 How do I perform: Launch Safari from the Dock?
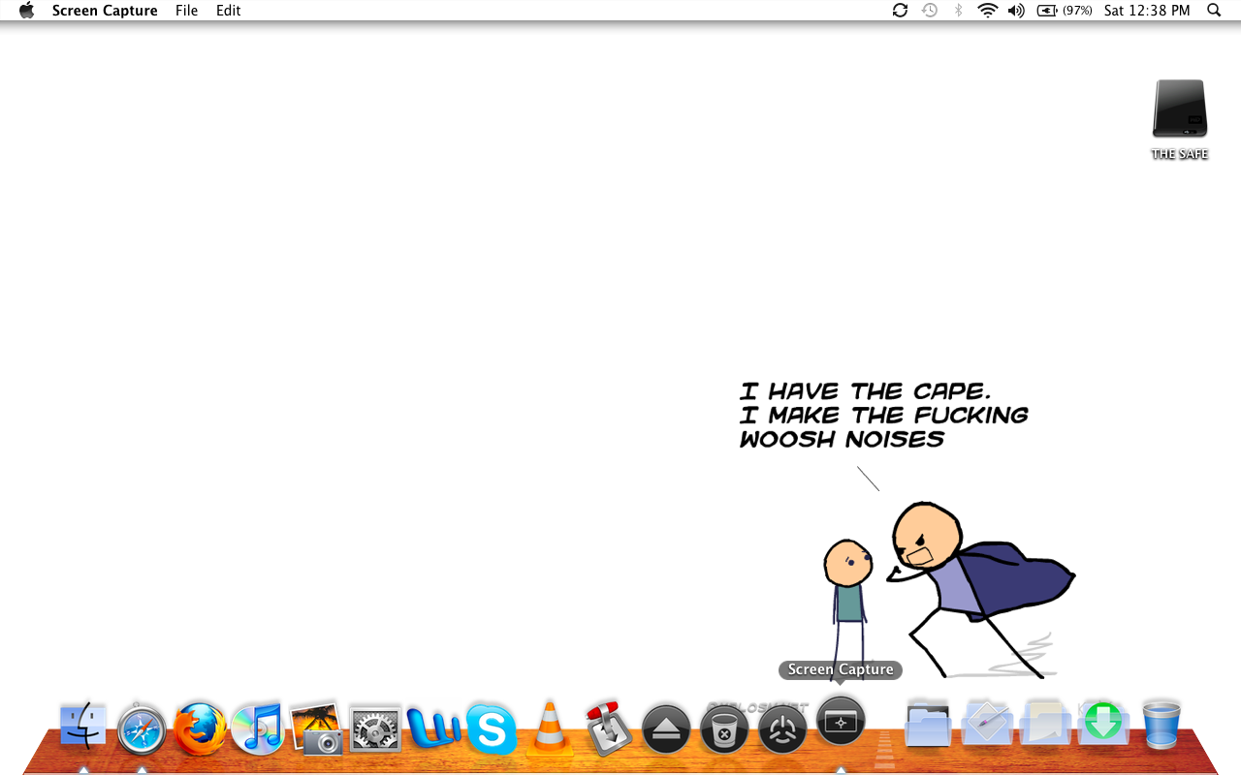pyautogui.click(x=142, y=728)
